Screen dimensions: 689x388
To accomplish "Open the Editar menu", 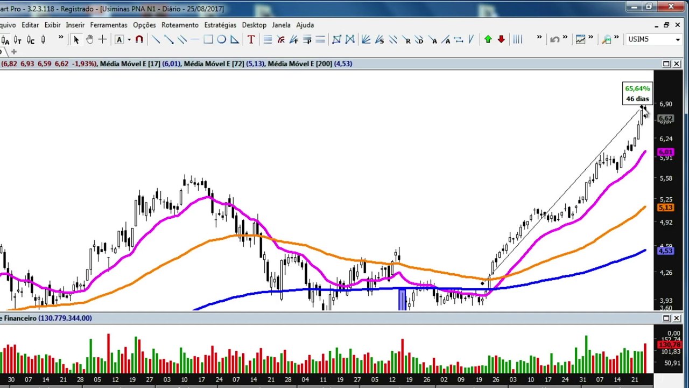I will 30,25.
